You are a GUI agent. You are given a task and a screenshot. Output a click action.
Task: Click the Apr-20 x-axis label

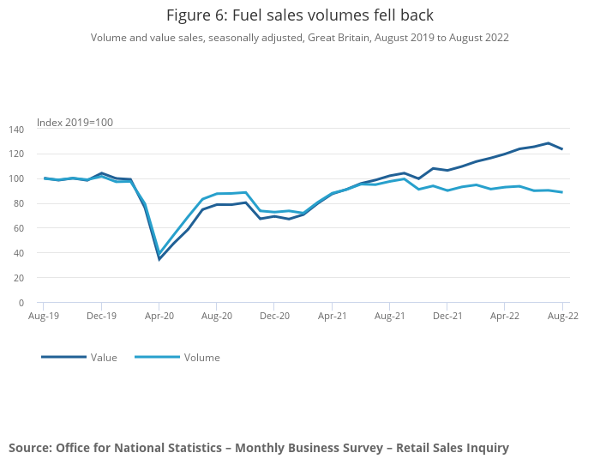(x=159, y=316)
